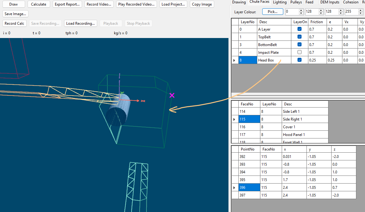Select PointNo cell 394
Viewport: 365px width, 212px height.
[249, 172]
